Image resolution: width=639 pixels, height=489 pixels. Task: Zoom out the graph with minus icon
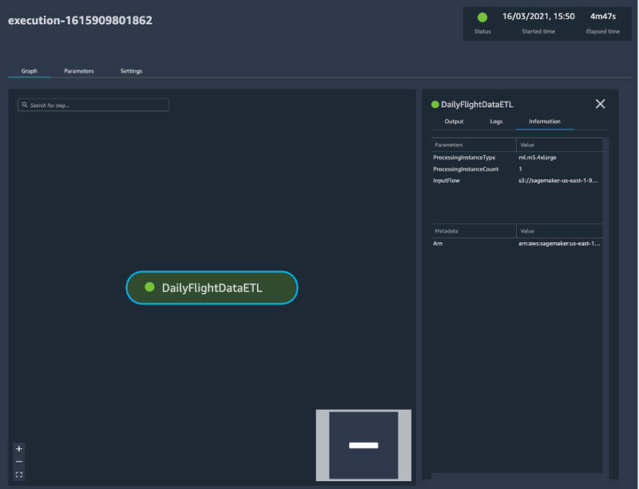(19, 462)
